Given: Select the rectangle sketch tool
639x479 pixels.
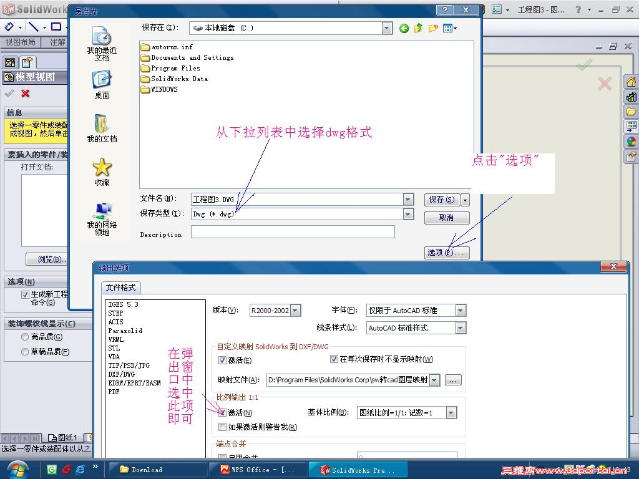Looking at the screenshot, I should click(x=56, y=27).
